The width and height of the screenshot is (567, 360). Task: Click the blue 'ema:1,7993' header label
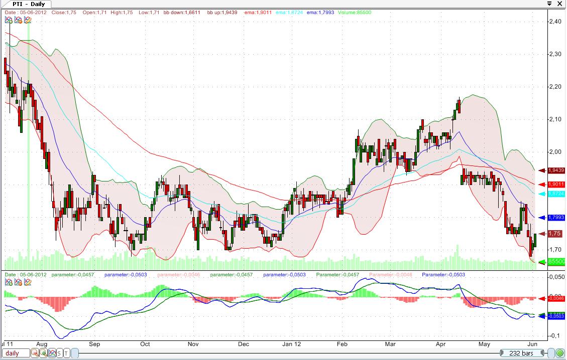tap(320, 12)
